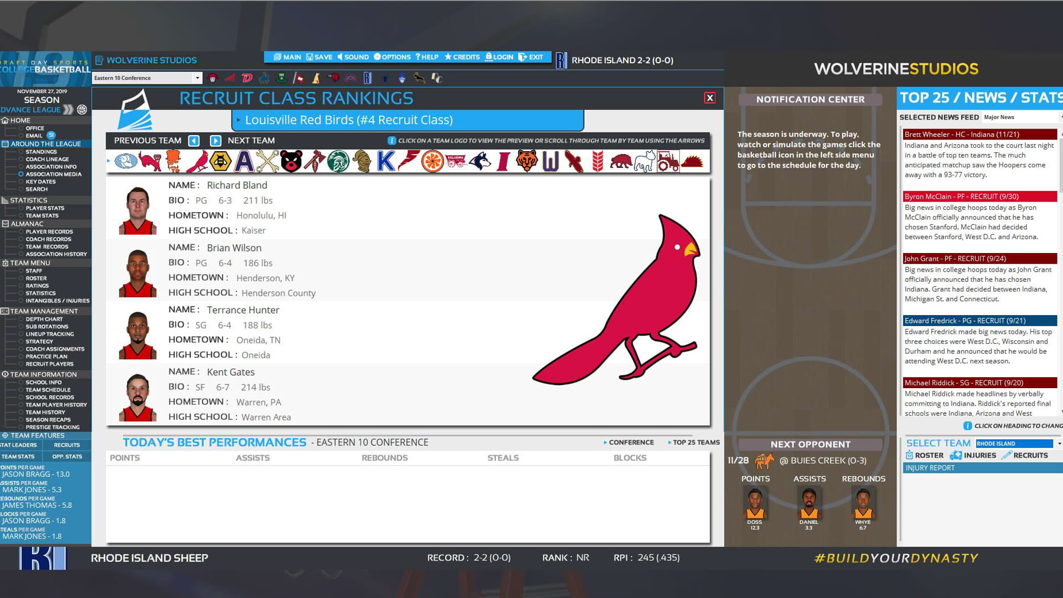Show the Recruits list for selected team
The image size is (1063, 598).
1025,456
